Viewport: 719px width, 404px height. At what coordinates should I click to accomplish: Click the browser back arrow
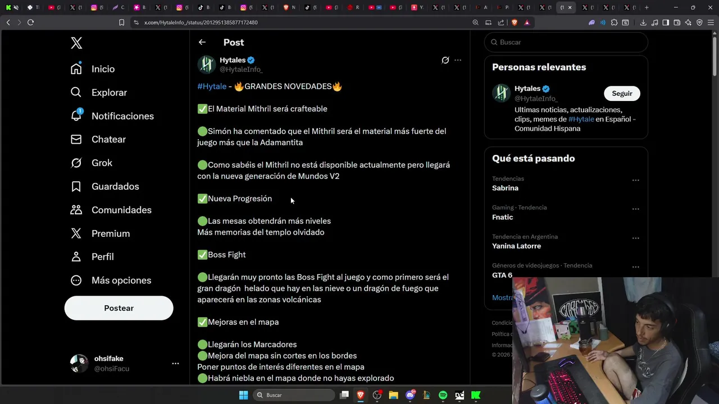(x=8, y=22)
